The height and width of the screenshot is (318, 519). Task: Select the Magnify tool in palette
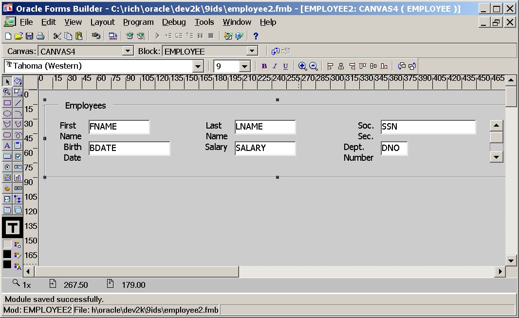click(7, 92)
